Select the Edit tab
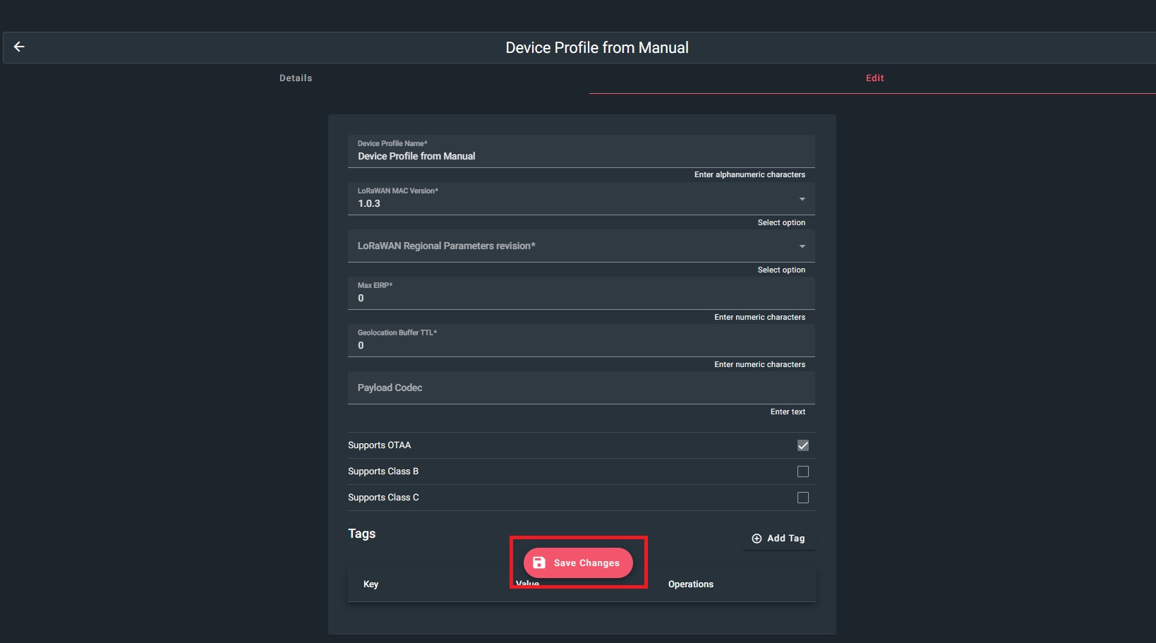1156x643 pixels. click(x=874, y=78)
